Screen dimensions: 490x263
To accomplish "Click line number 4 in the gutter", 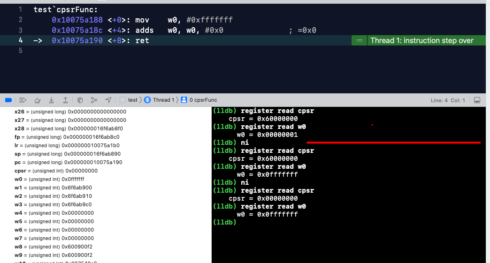I will tap(21, 40).
